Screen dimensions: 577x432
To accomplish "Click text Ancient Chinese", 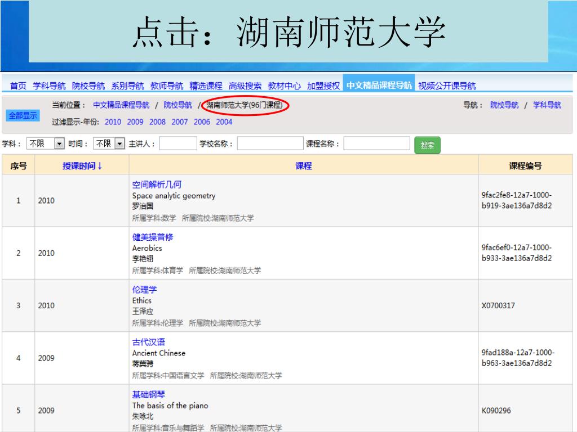I will coord(159,353).
